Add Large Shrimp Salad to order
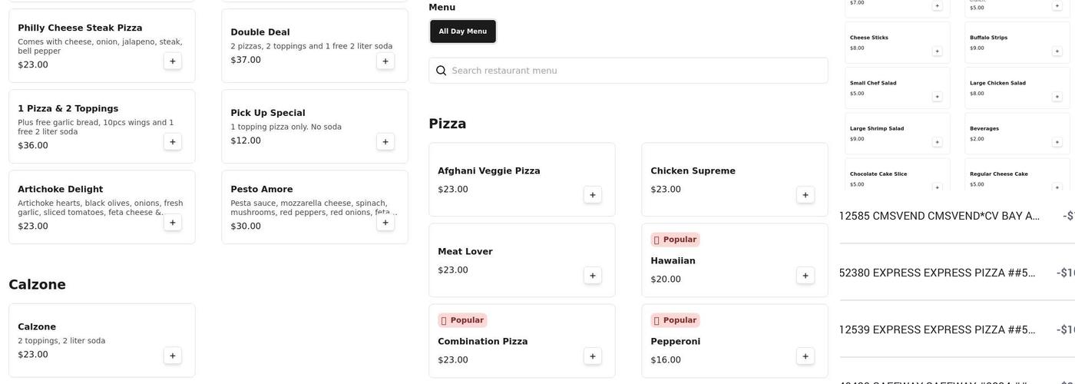This screenshot has height=384, width=1075. [937, 142]
